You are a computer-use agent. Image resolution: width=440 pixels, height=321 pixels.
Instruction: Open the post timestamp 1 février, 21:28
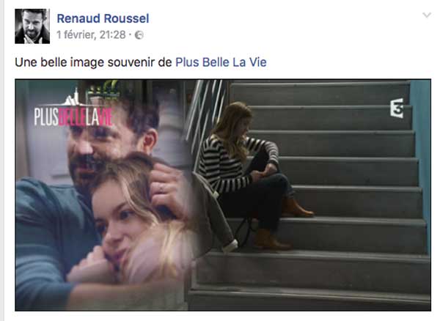(x=91, y=34)
